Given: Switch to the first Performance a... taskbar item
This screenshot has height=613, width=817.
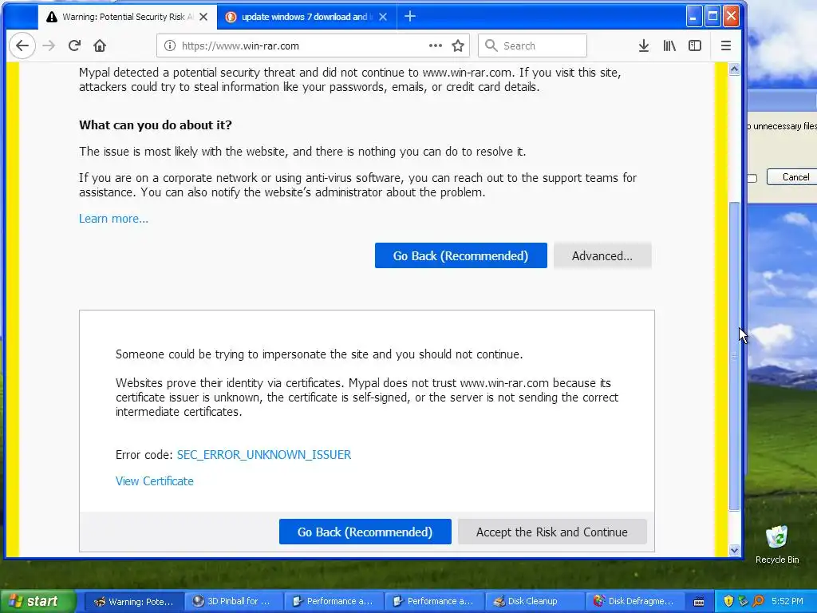Looking at the screenshot, I should click(334, 601).
